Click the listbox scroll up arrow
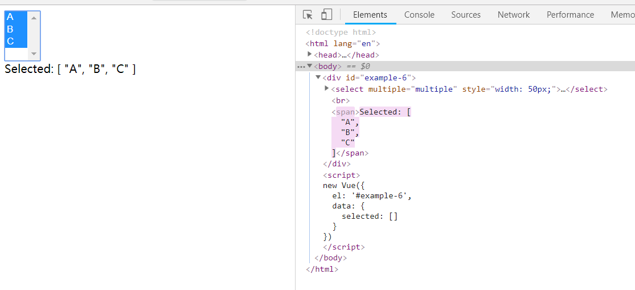635x290 pixels. [34, 18]
